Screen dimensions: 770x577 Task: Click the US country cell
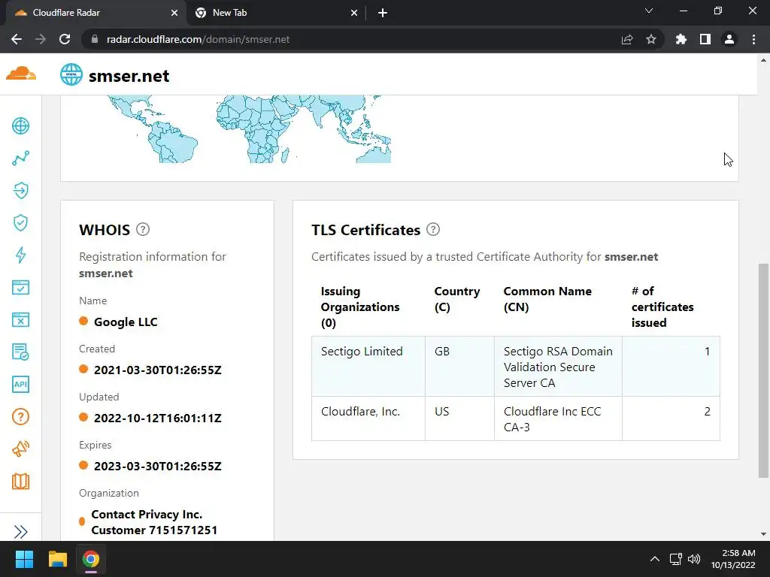pos(459,418)
